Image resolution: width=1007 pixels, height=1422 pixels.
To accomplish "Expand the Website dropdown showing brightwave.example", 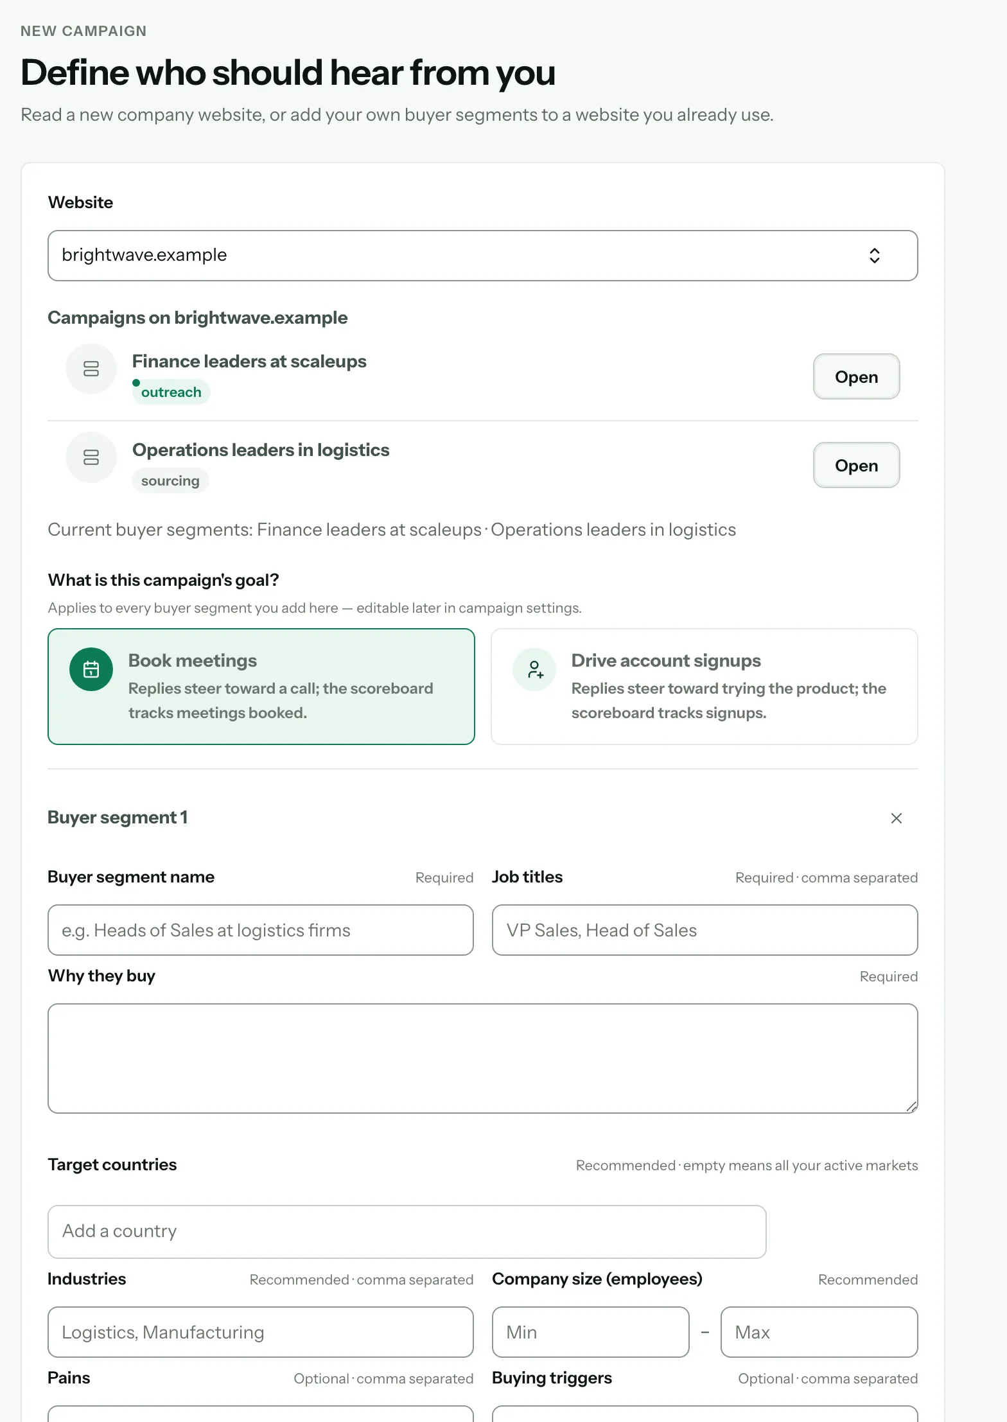I will [483, 256].
